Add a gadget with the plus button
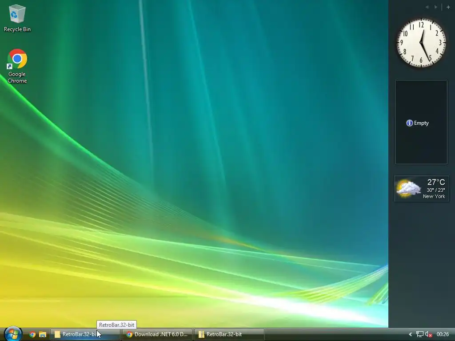 [x=448, y=7]
